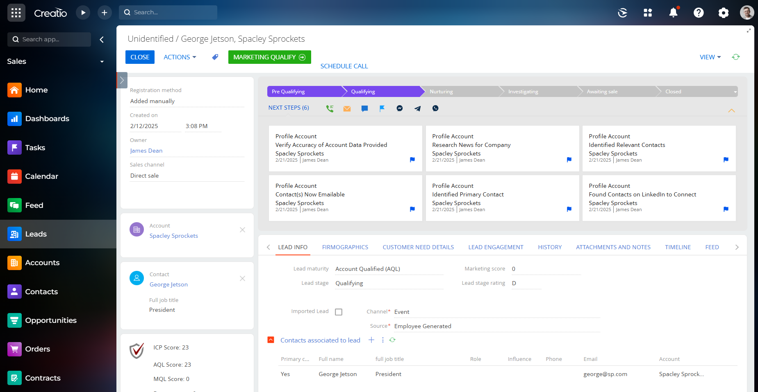Click the Schedule Call link

344,66
